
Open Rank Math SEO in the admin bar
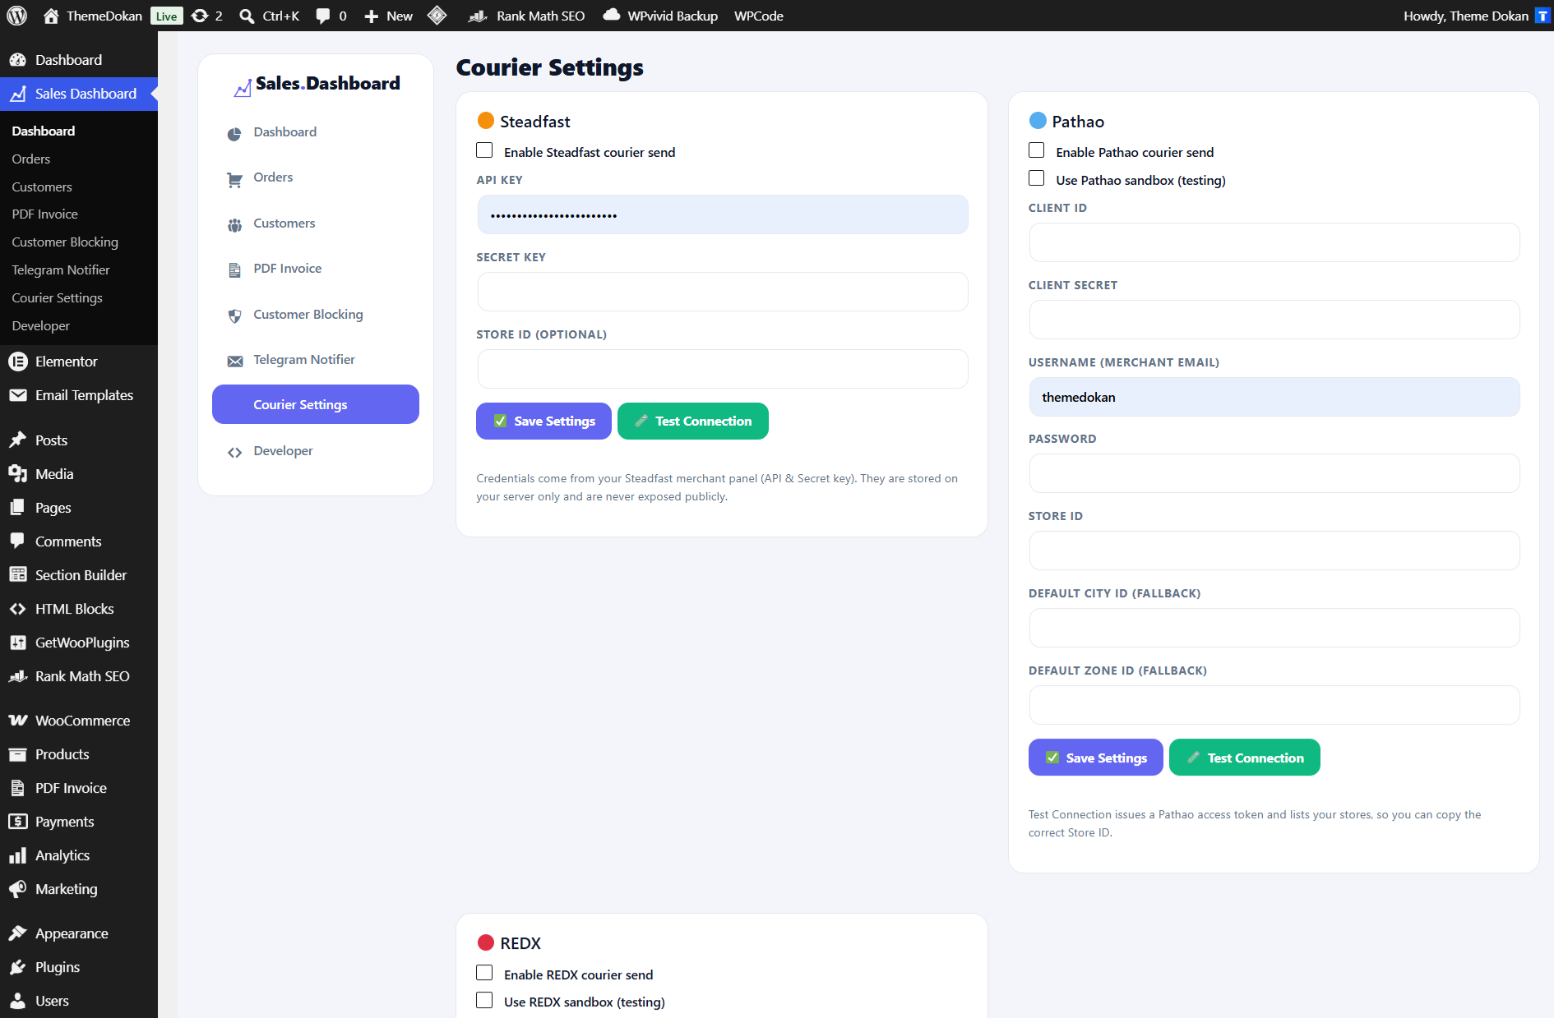526,16
